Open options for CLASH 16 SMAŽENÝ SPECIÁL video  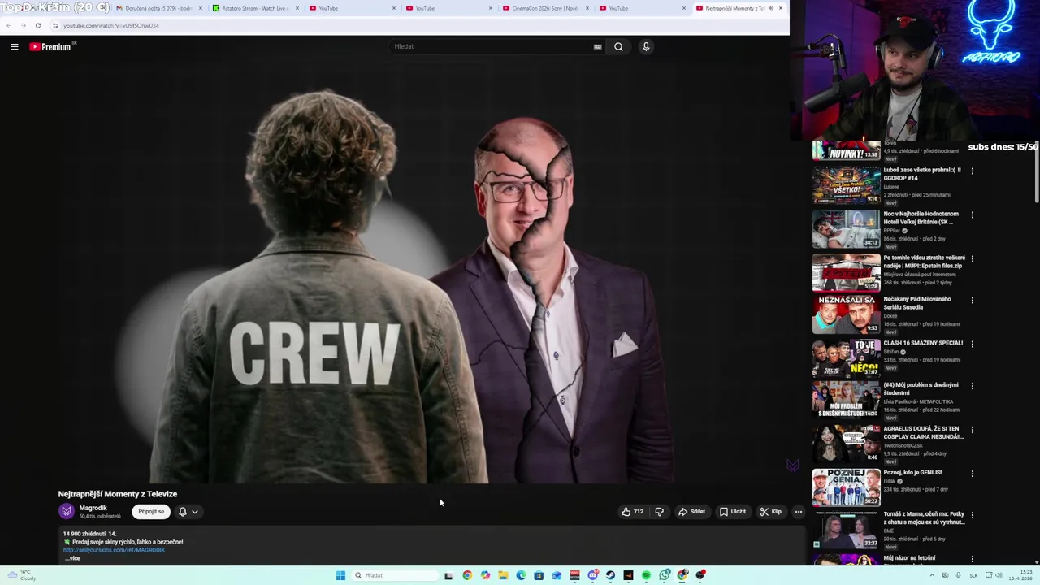click(x=972, y=344)
